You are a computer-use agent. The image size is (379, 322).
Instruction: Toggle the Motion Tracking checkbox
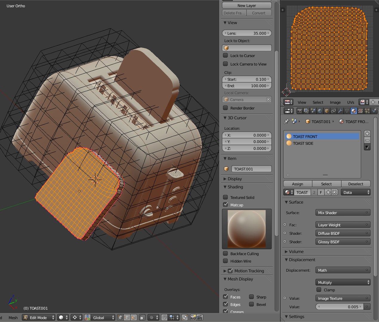click(x=230, y=271)
